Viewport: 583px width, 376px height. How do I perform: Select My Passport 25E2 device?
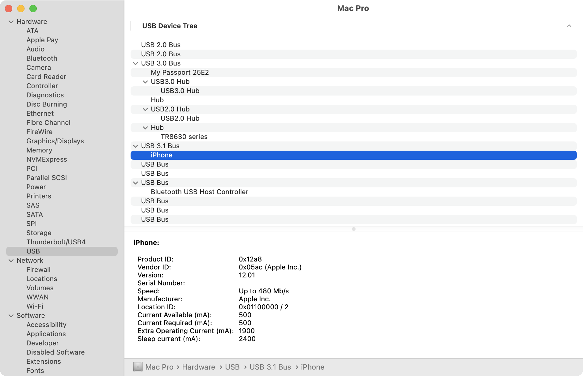pyautogui.click(x=354, y=73)
